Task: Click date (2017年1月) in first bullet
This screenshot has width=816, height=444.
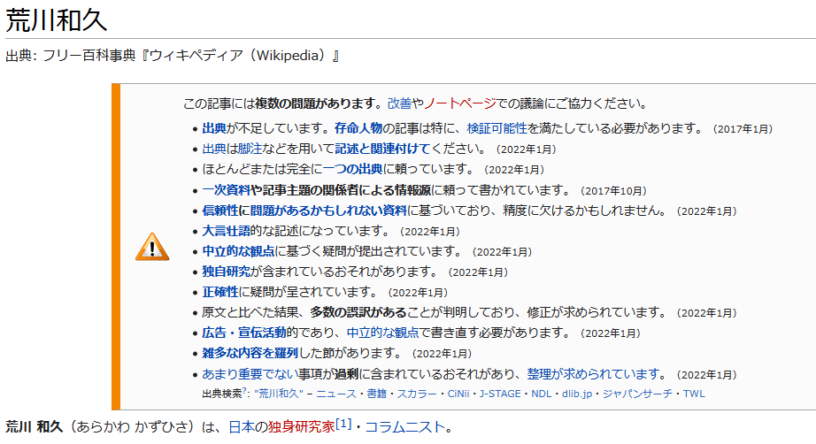Action: pyautogui.click(x=743, y=129)
